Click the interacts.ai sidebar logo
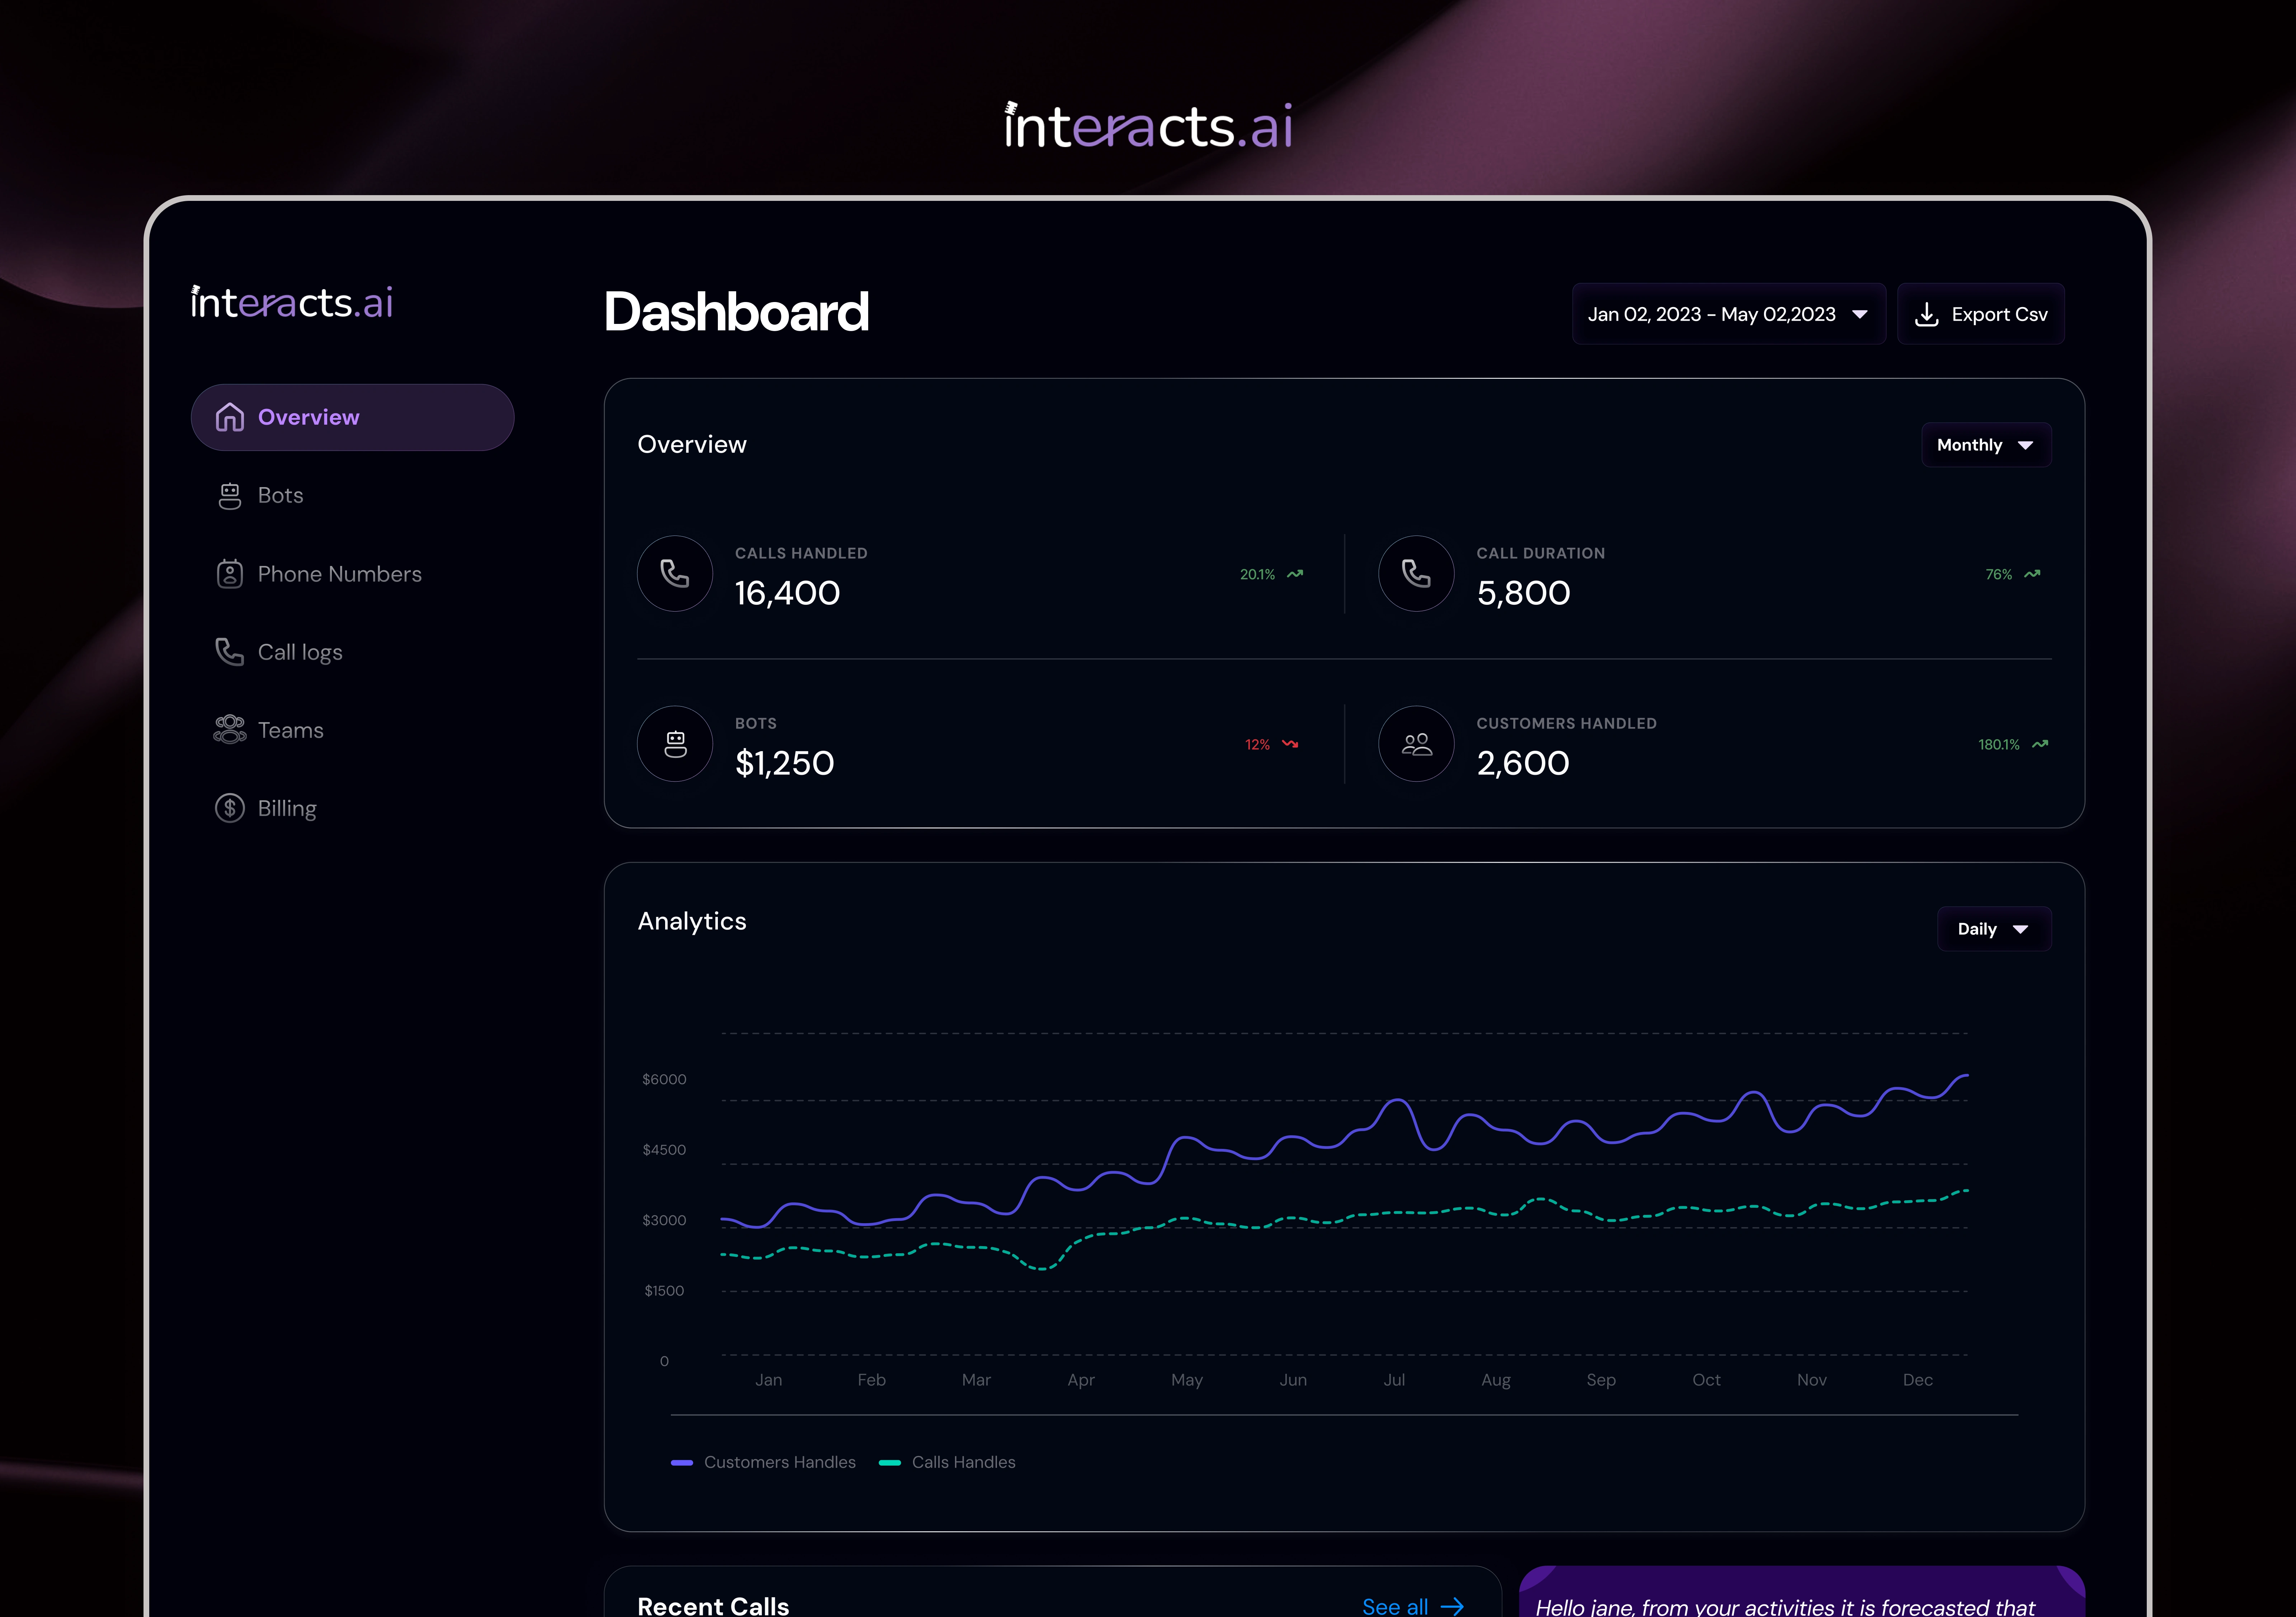 pyautogui.click(x=292, y=302)
